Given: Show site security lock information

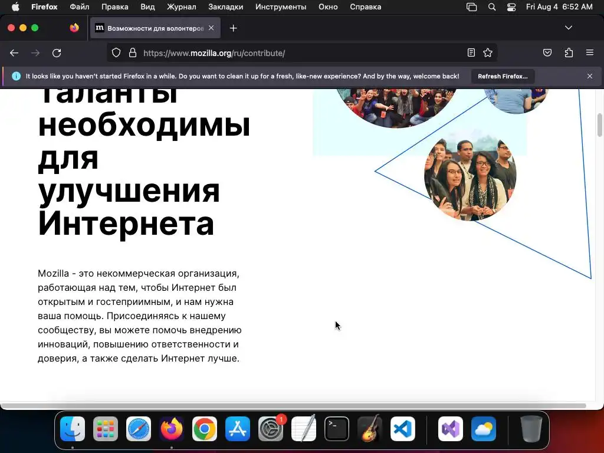Looking at the screenshot, I should tap(133, 52).
